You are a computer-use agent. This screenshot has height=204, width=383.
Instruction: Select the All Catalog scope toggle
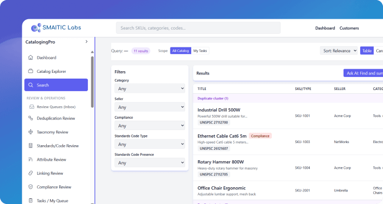click(x=180, y=50)
